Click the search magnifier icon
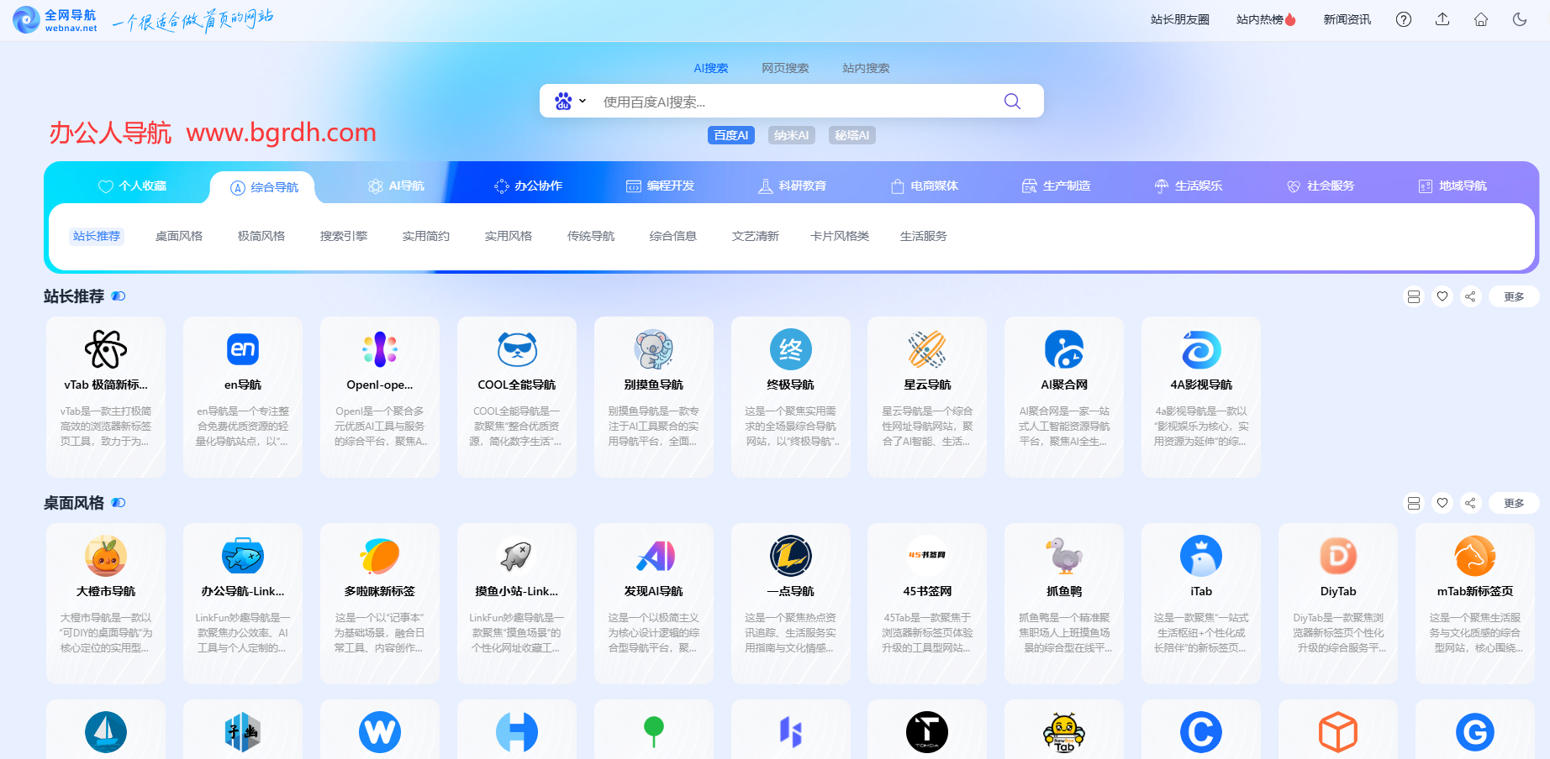 1012,102
